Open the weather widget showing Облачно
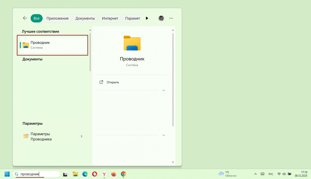311x179 pixels. point(228,174)
